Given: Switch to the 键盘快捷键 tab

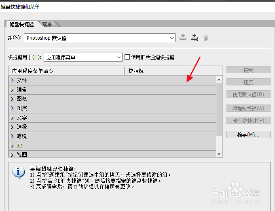Looking at the screenshot, I should pos(21,24).
